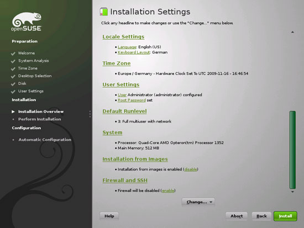The height and width of the screenshot is (228, 304).
Task: Open the Default Runlevel headline
Action: [124, 111]
